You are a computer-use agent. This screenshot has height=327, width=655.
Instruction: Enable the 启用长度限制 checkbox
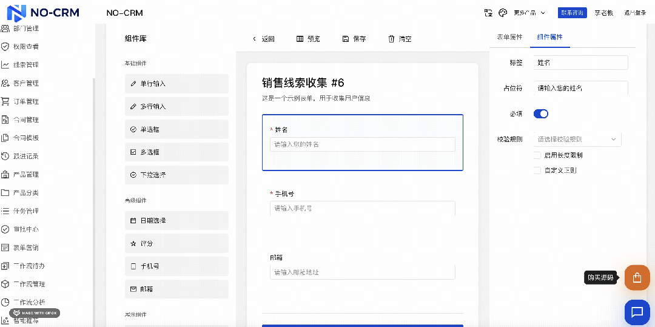point(537,155)
